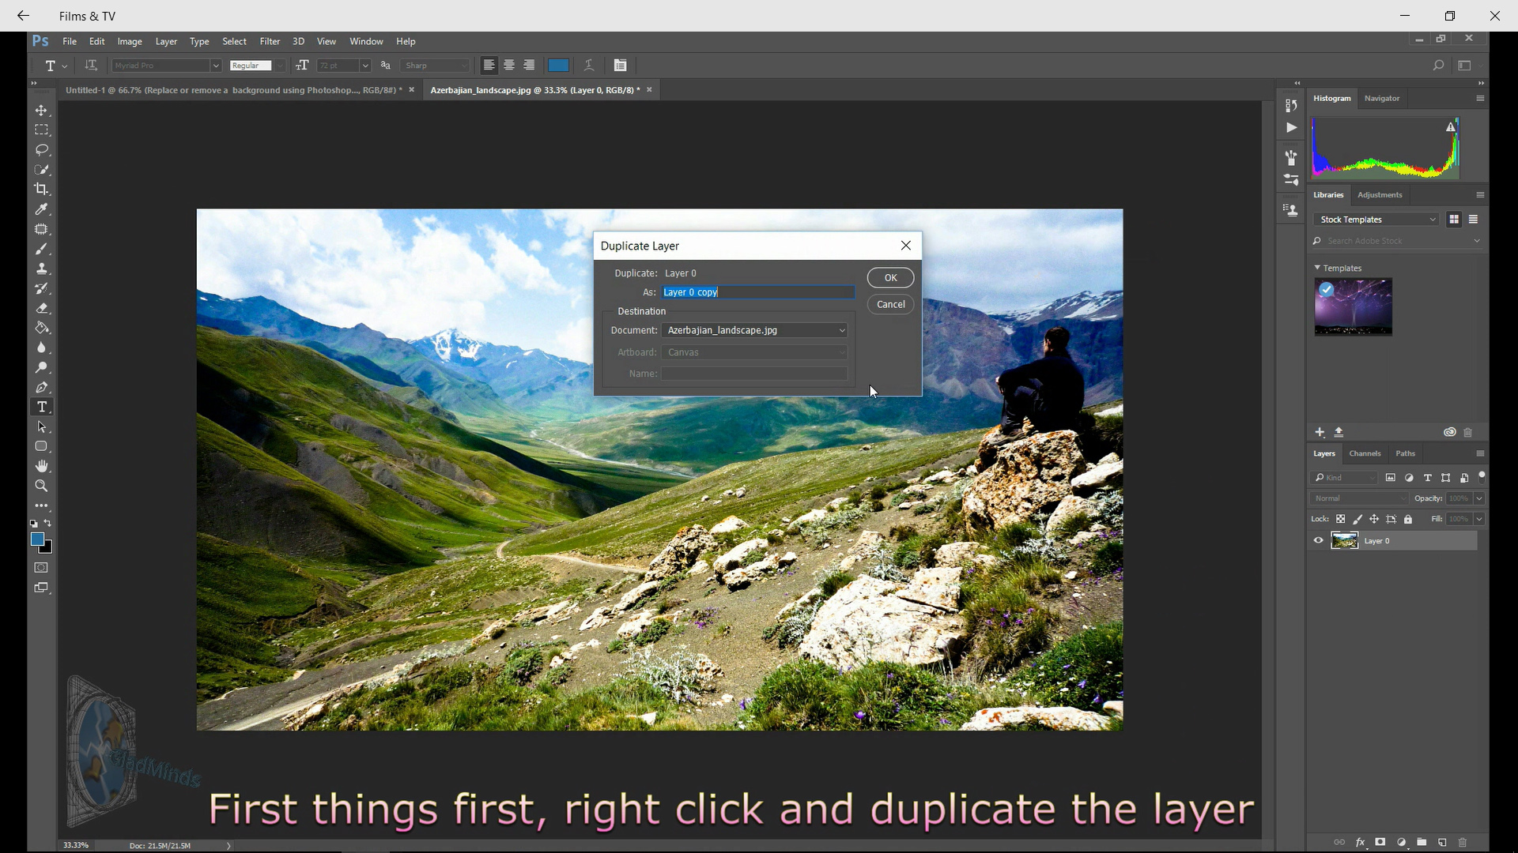Toggle lock transparent pixels in Layers panel

click(1341, 519)
